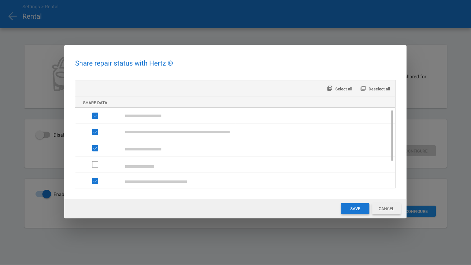The image size is (471, 265).
Task: Click the longest placeholder label in the list
Action: (177, 132)
